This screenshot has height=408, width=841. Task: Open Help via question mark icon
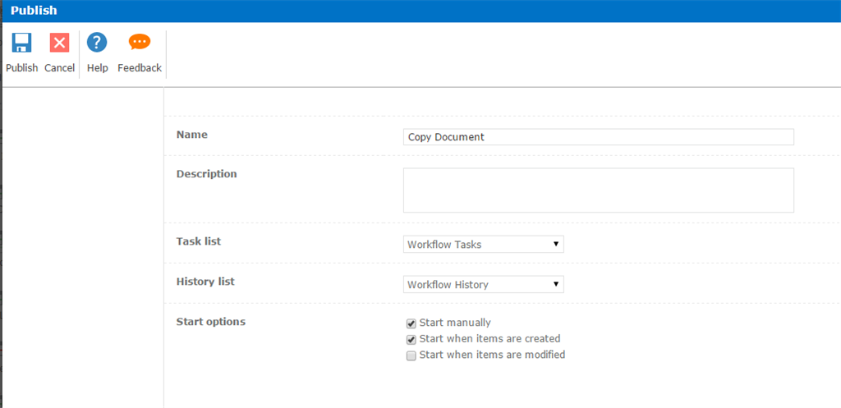[x=97, y=43]
